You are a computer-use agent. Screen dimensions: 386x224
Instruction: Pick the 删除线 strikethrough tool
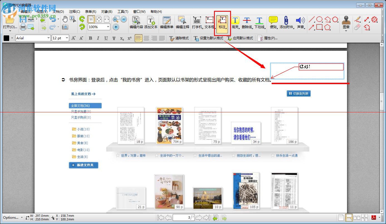pyautogui.click(x=247, y=23)
